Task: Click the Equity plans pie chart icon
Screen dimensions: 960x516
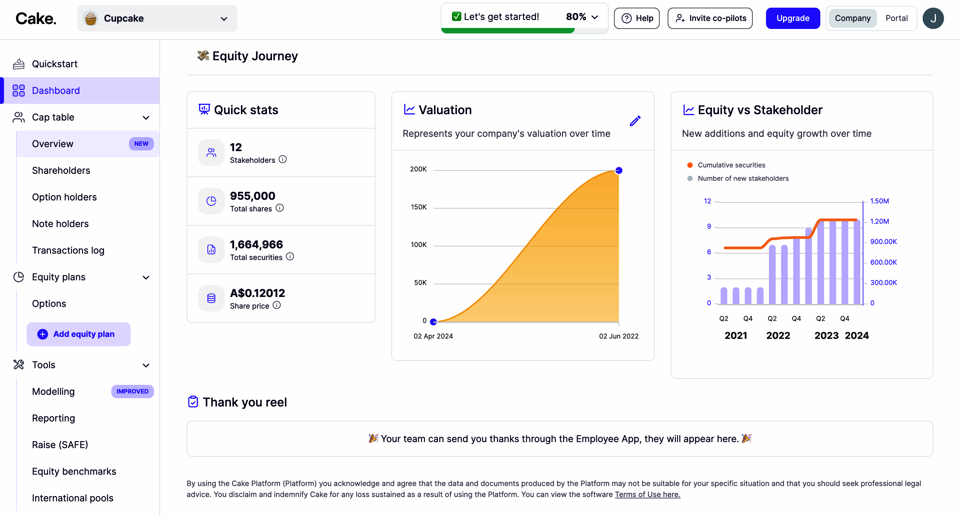Action: (18, 277)
